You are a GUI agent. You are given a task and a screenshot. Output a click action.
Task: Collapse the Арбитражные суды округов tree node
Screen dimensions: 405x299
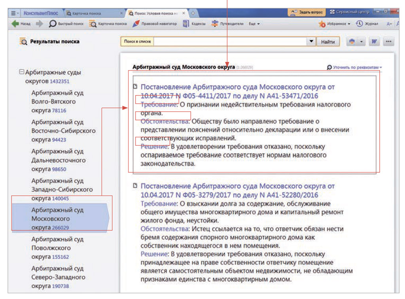click(x=22, y=72)
